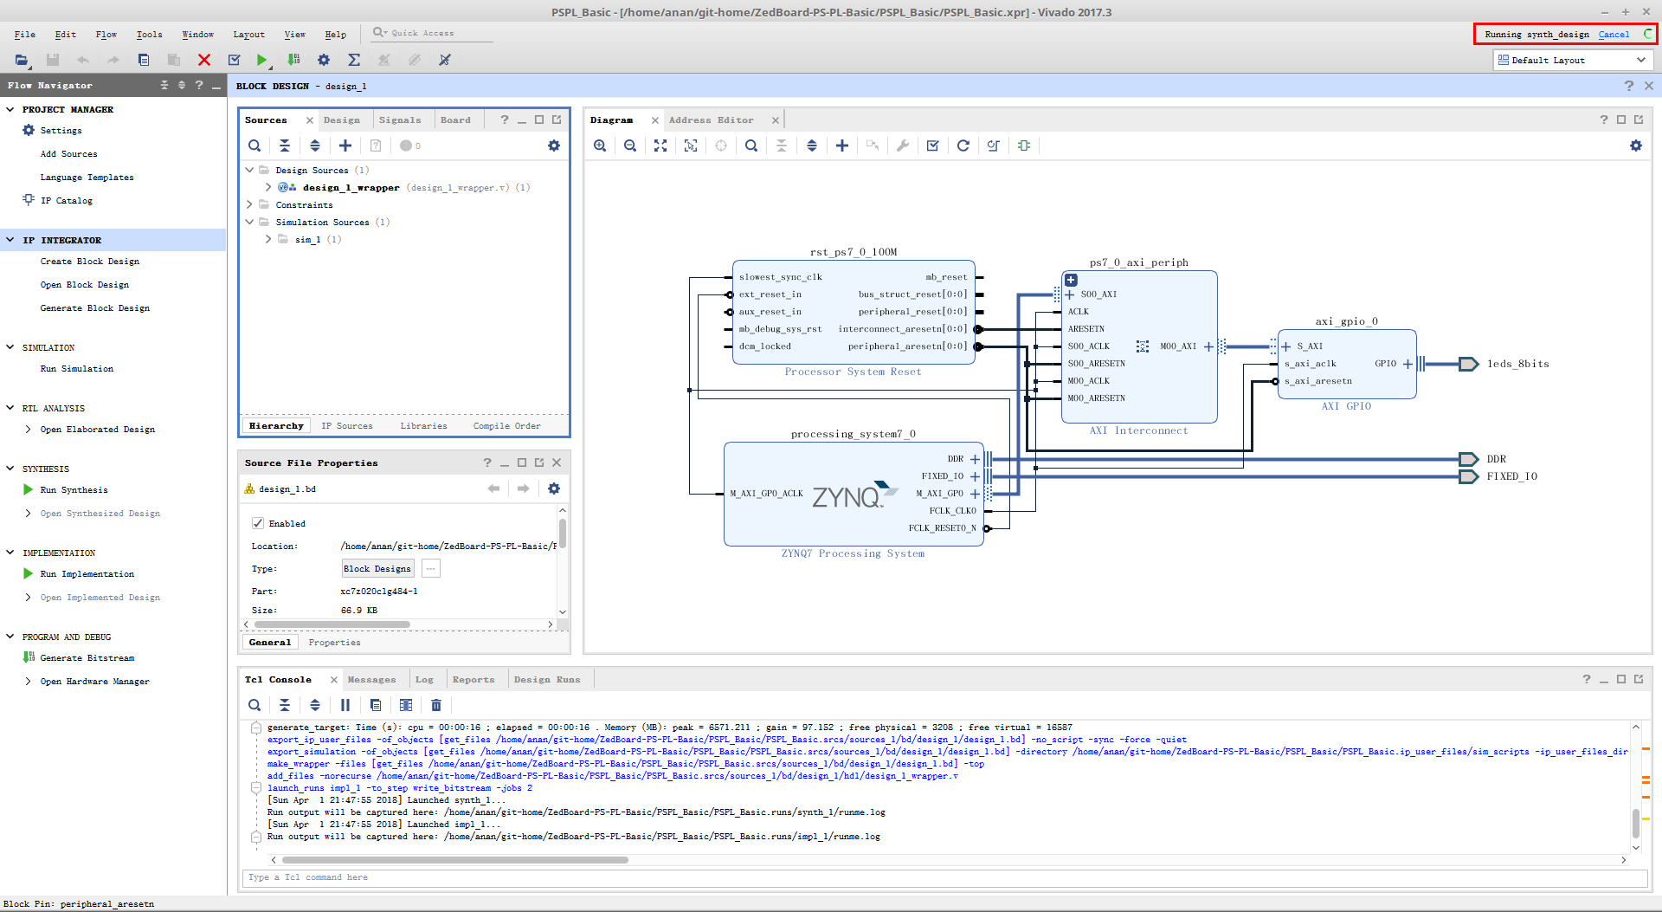Open the settings gear in main toolbar
Image resolution: width=1662 pixels, height=912 pixels.
pos(324,60)
